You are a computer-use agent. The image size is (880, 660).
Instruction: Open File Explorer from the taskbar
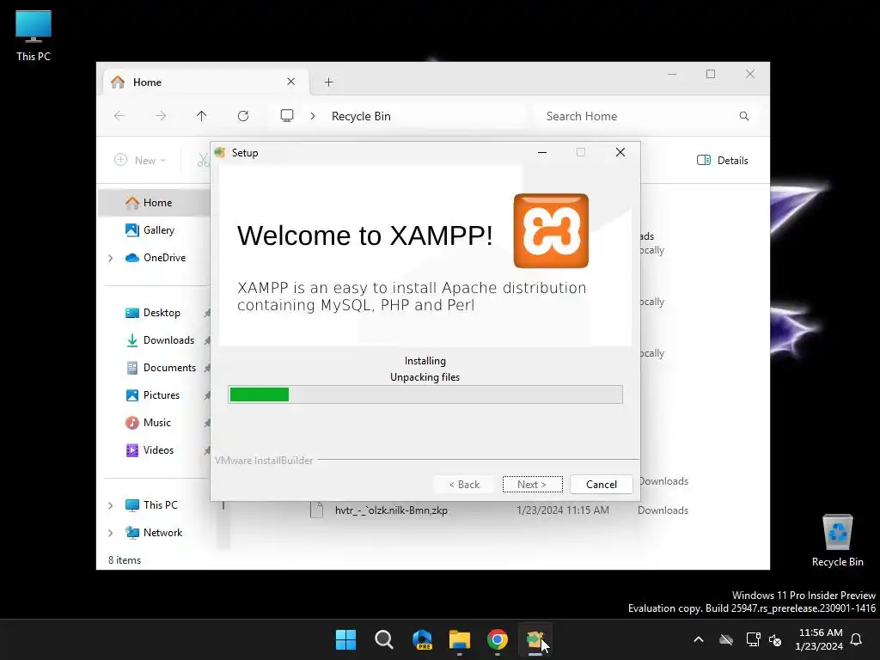(460, 639)
